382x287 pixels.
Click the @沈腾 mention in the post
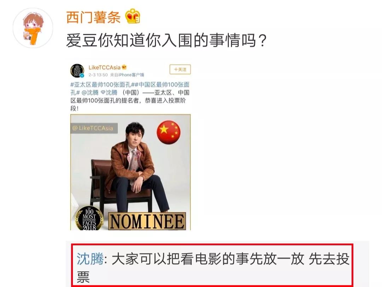[90, 93]
